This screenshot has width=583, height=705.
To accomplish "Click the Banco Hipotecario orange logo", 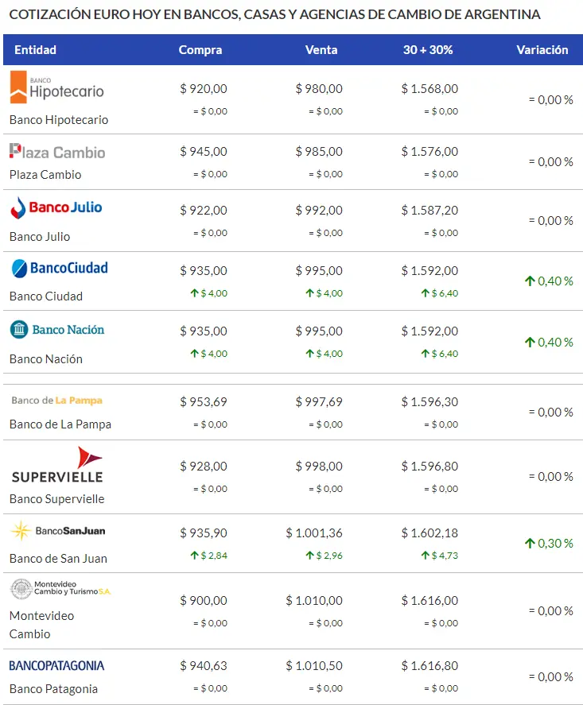I will coord(56,87).
